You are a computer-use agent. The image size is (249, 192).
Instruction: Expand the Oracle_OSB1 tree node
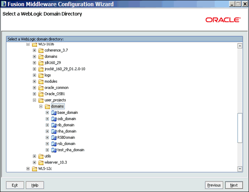point(34,94)
